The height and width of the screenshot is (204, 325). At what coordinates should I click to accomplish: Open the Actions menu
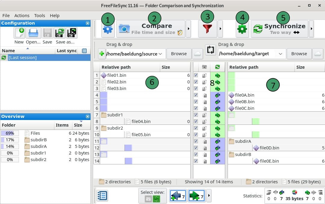(22, 15)
